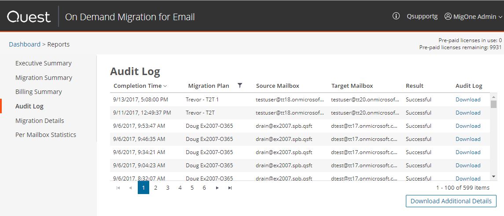
Task: Select the Trevor - T2T 1 plan cell
Action: pyautogui.click(x=202, y=99)
